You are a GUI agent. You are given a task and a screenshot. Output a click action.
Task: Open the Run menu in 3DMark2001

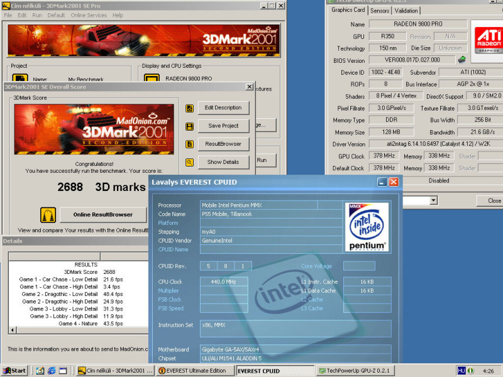tap(37, 15)
